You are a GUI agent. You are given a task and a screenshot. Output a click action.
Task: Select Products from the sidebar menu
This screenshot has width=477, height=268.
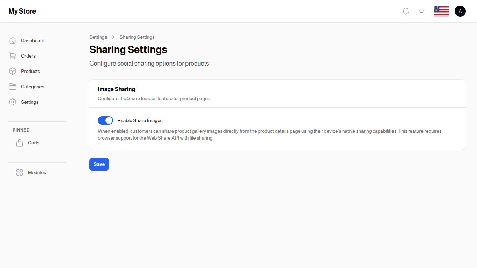(30, 71)
